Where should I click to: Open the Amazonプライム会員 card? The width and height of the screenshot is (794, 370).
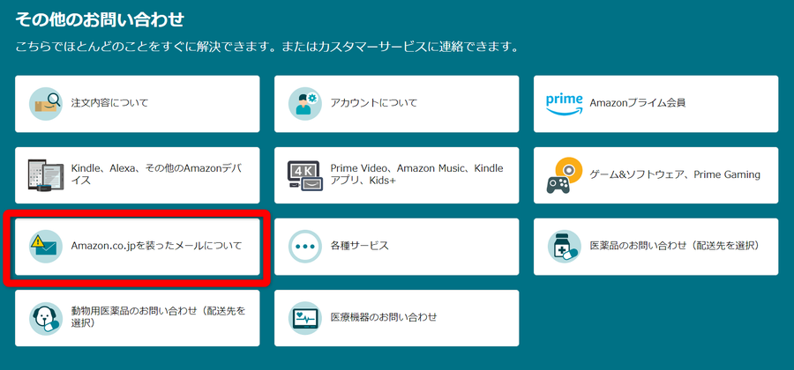click(x=655, y=104)
